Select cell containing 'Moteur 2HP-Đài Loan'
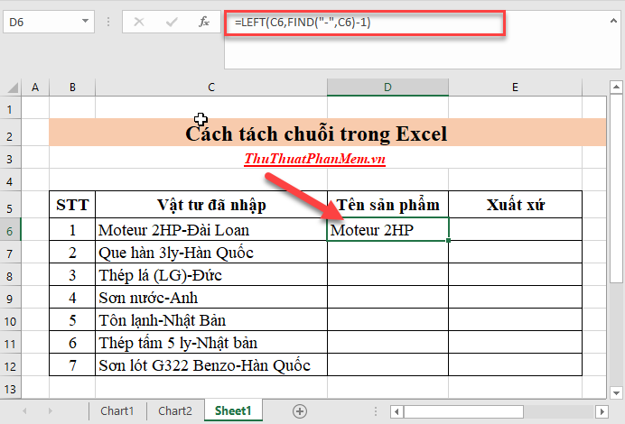625x424 pixels. click(x=210, y=230)
